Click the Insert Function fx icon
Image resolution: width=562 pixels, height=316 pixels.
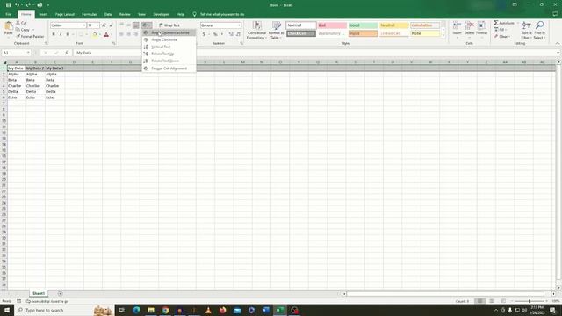tap(67, 53)
